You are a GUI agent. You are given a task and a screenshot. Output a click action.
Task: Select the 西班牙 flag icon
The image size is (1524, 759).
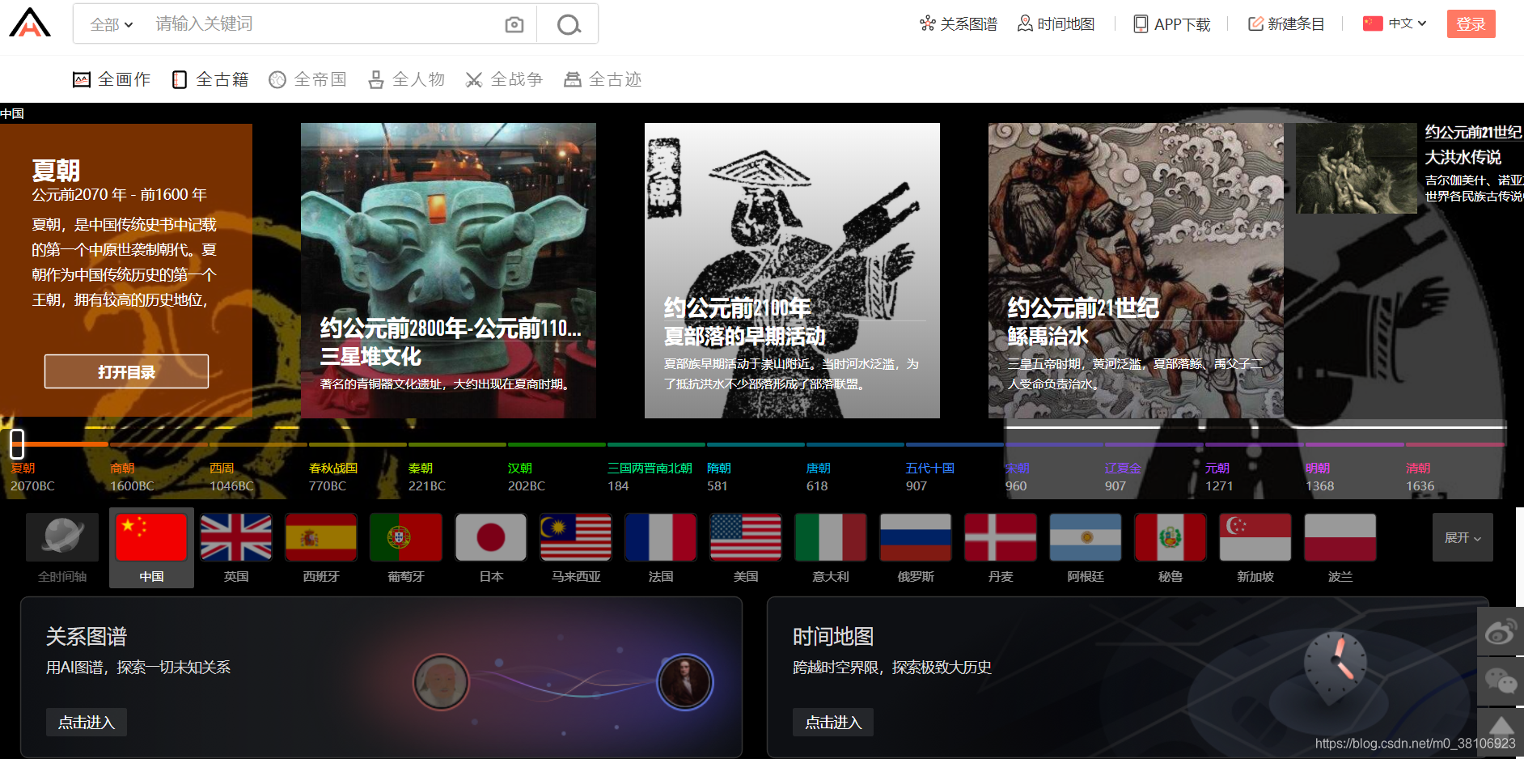(321, 537)
